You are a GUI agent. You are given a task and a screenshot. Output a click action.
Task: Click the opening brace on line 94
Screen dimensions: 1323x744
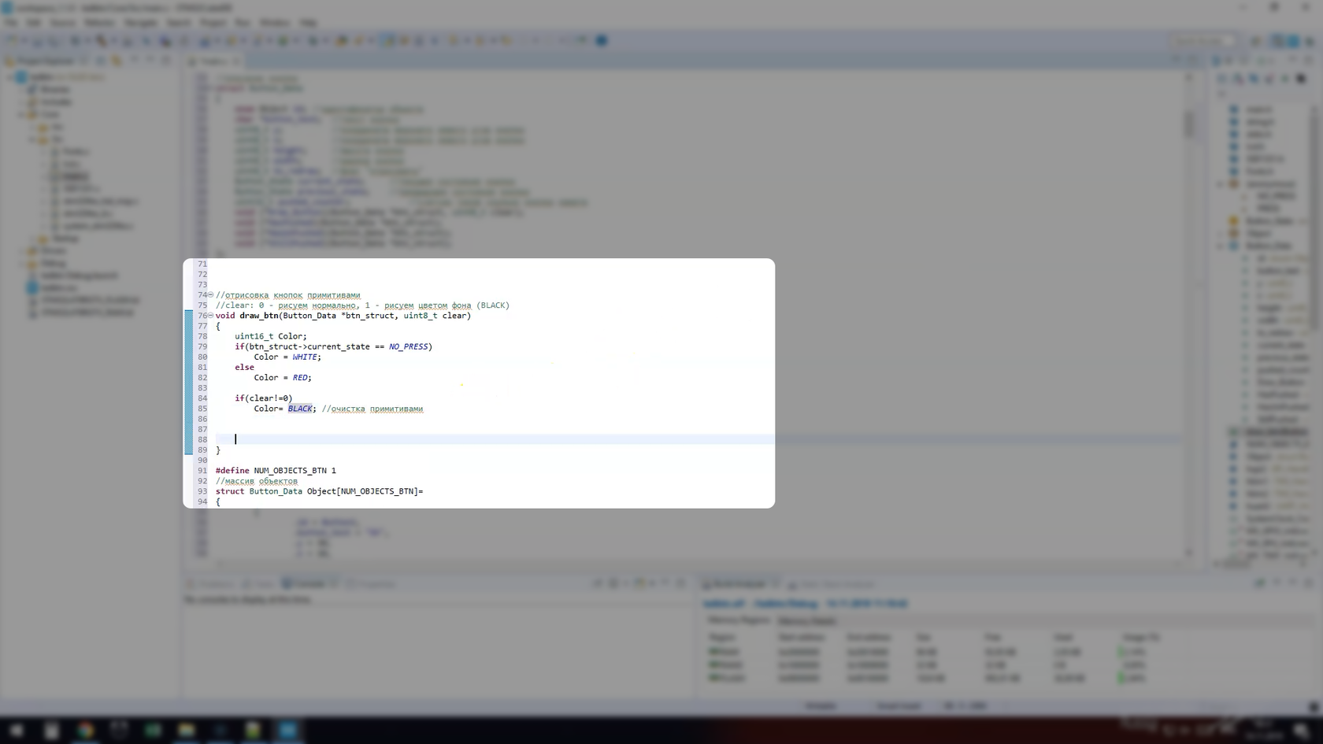click(218, 502)
